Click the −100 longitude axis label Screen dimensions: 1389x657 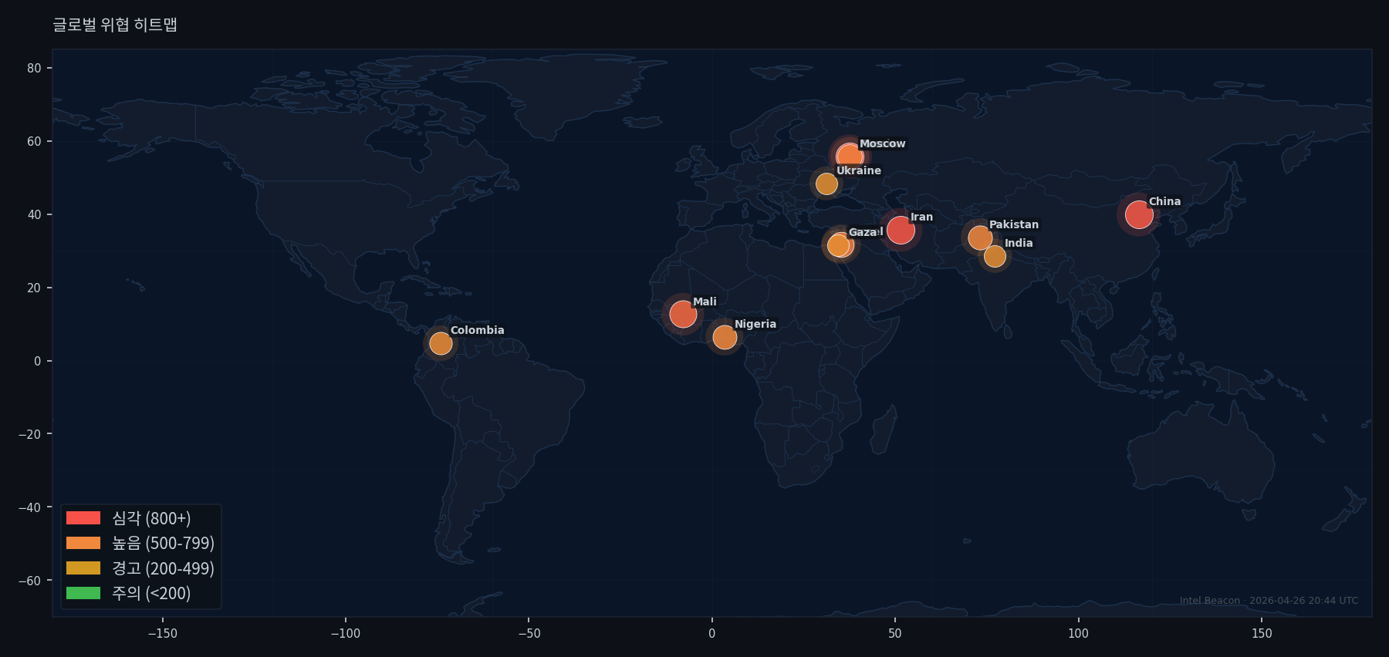pos(345,633)
